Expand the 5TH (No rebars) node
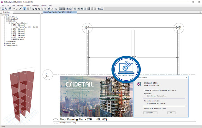 point(12,29)
